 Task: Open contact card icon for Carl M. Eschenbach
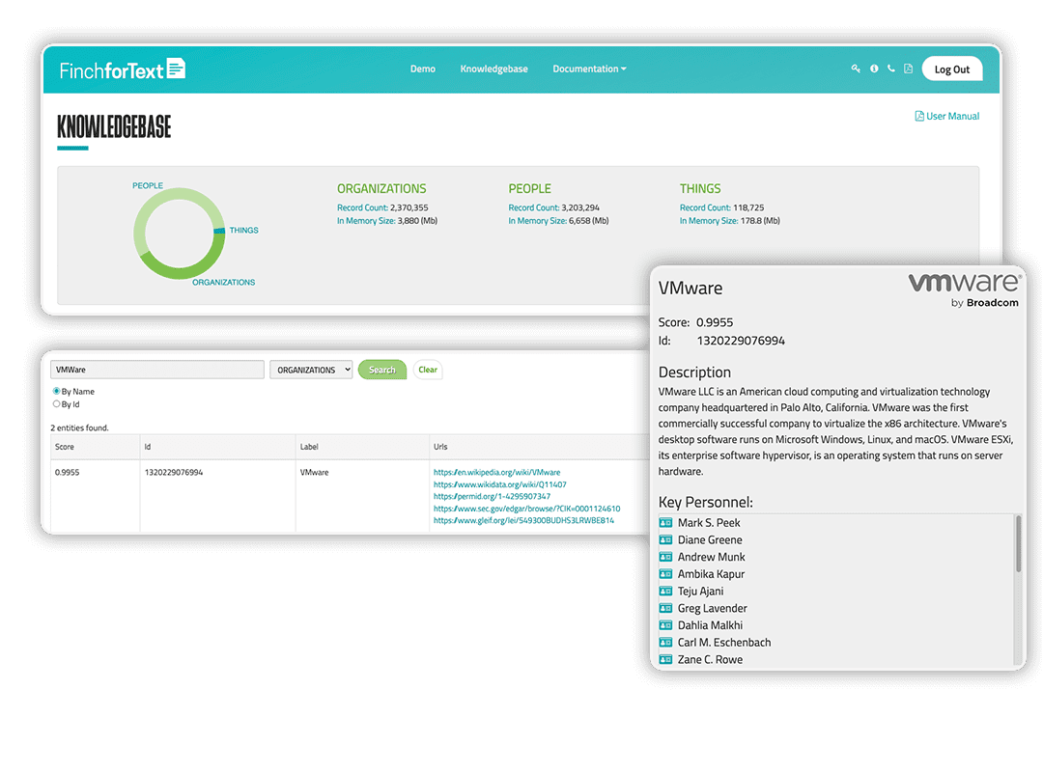(665, 643)
